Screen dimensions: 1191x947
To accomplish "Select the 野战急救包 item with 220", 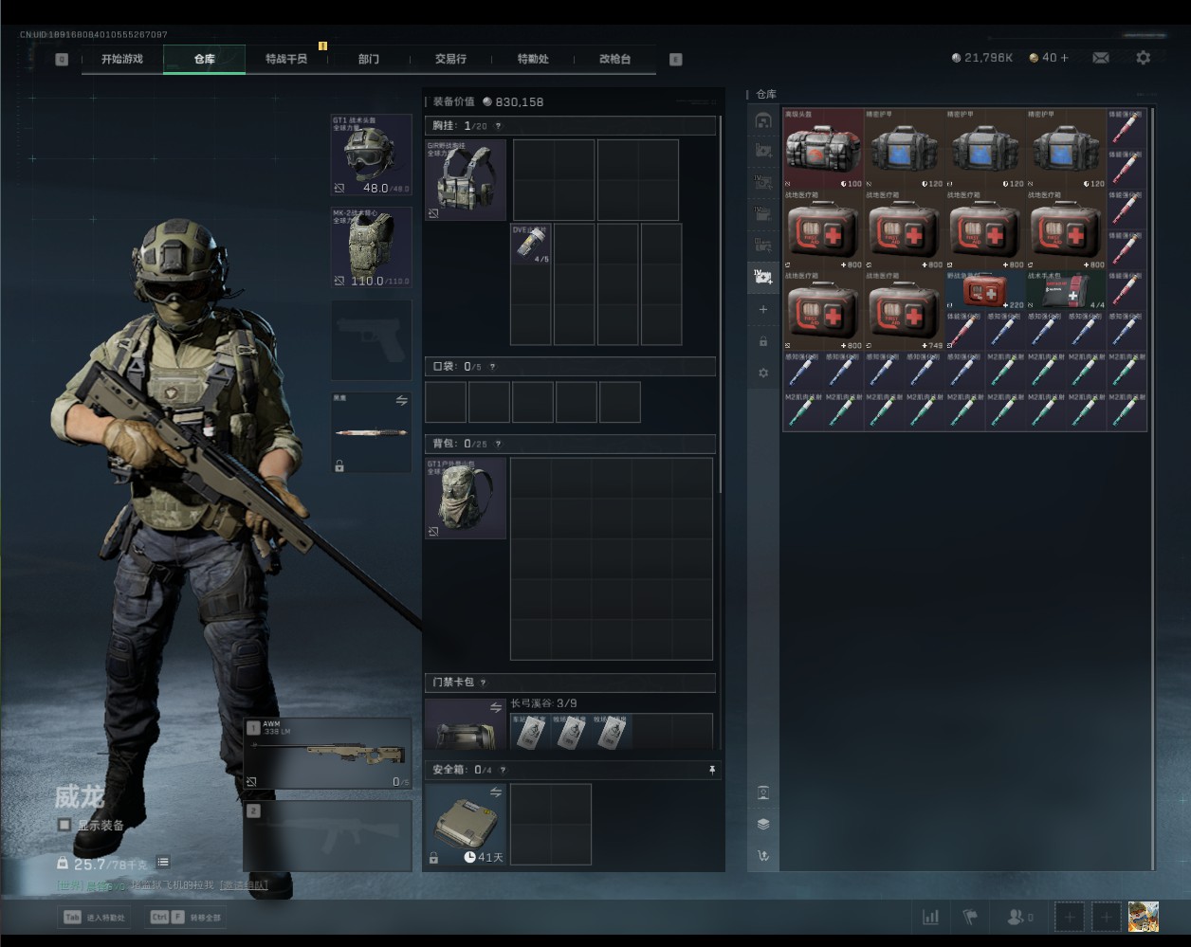I will (x=986, y=290).
